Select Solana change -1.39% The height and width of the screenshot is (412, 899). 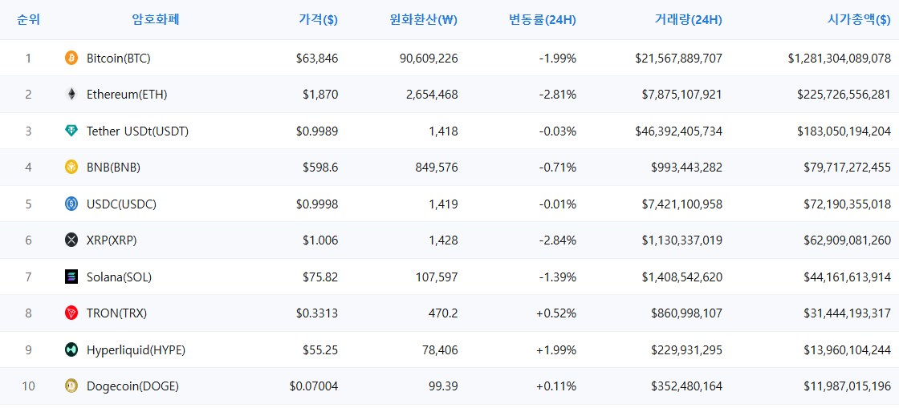click(558, 277)
